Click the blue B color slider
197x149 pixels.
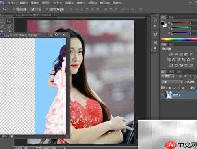click(x=181, y=32)
